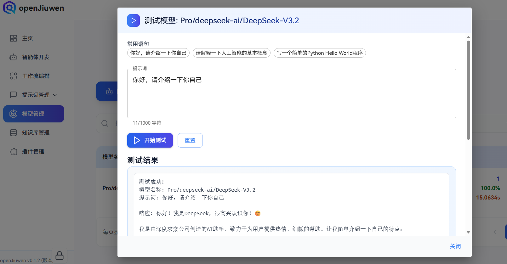Choose preset 你好，请介绍一下你自己
The image size is (507, 264).
coord(158,53)
